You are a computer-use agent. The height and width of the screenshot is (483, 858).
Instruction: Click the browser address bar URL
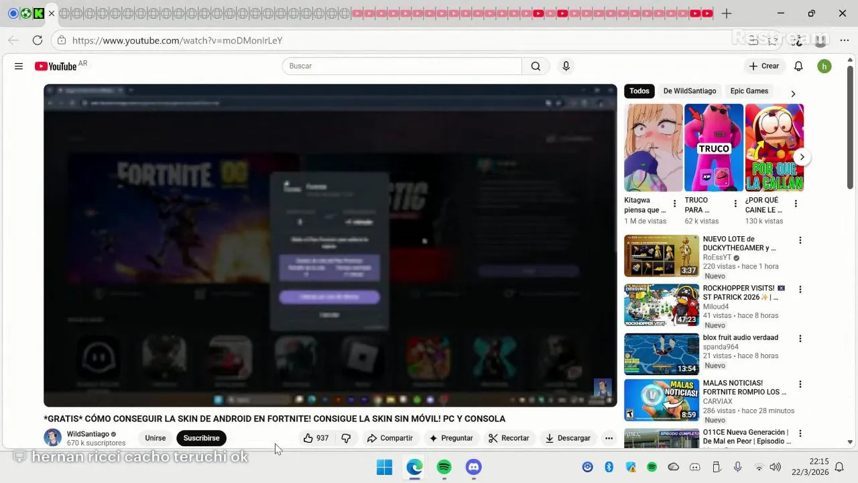[x=177, y=40]
